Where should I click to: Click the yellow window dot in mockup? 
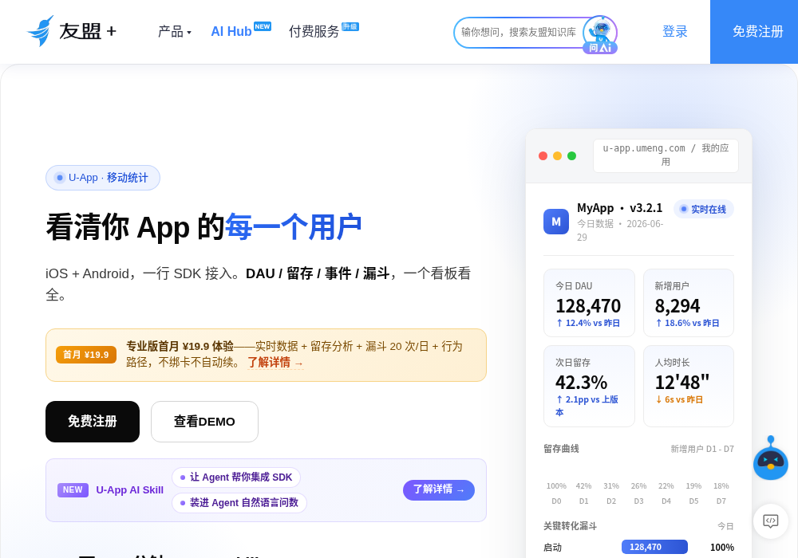point(557,156)
